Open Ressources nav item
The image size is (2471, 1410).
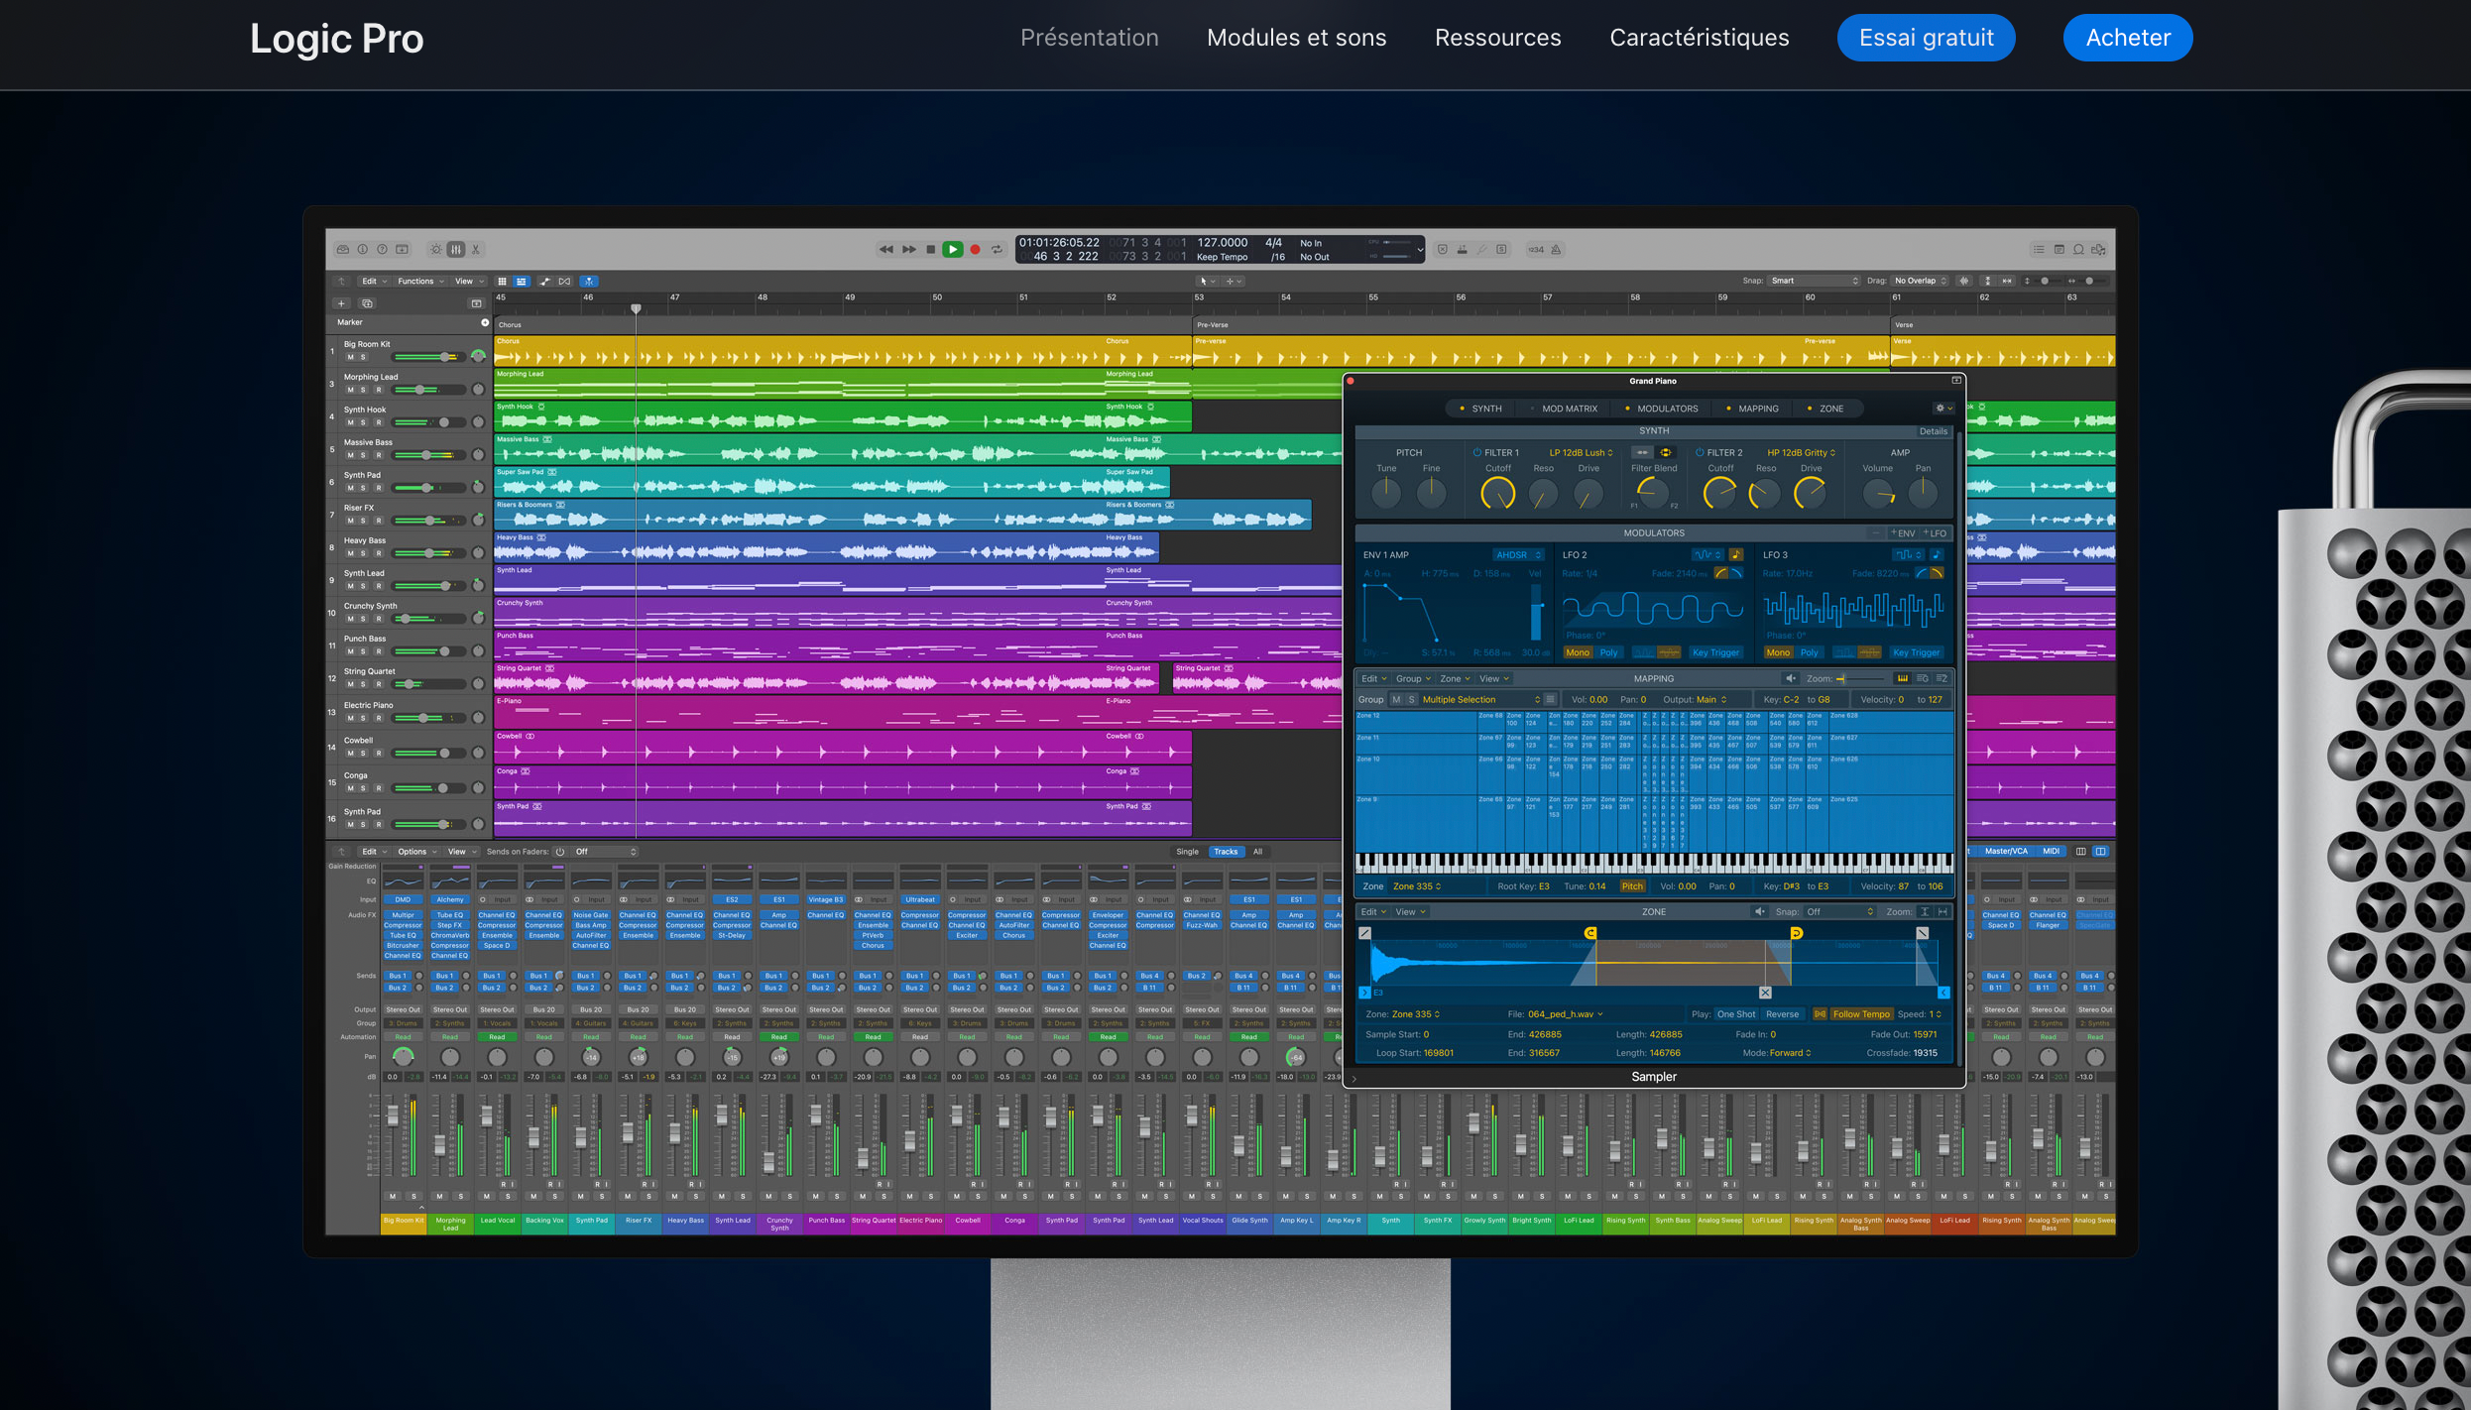coord(1497,38)
